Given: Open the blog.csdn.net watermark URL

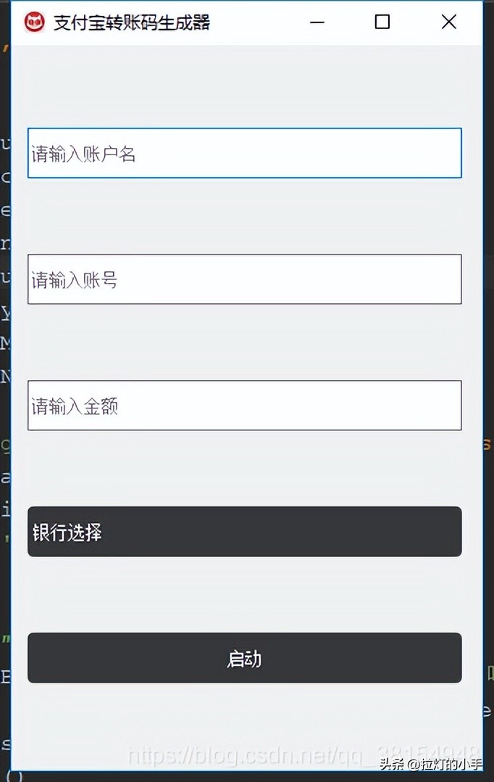Looking at the screenshot, I should point(303,754).
